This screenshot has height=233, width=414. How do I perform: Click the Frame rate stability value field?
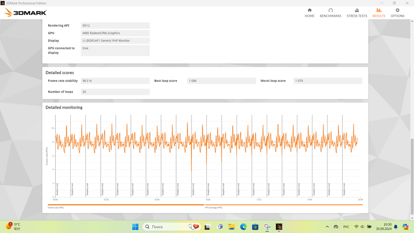pos(115,81)
